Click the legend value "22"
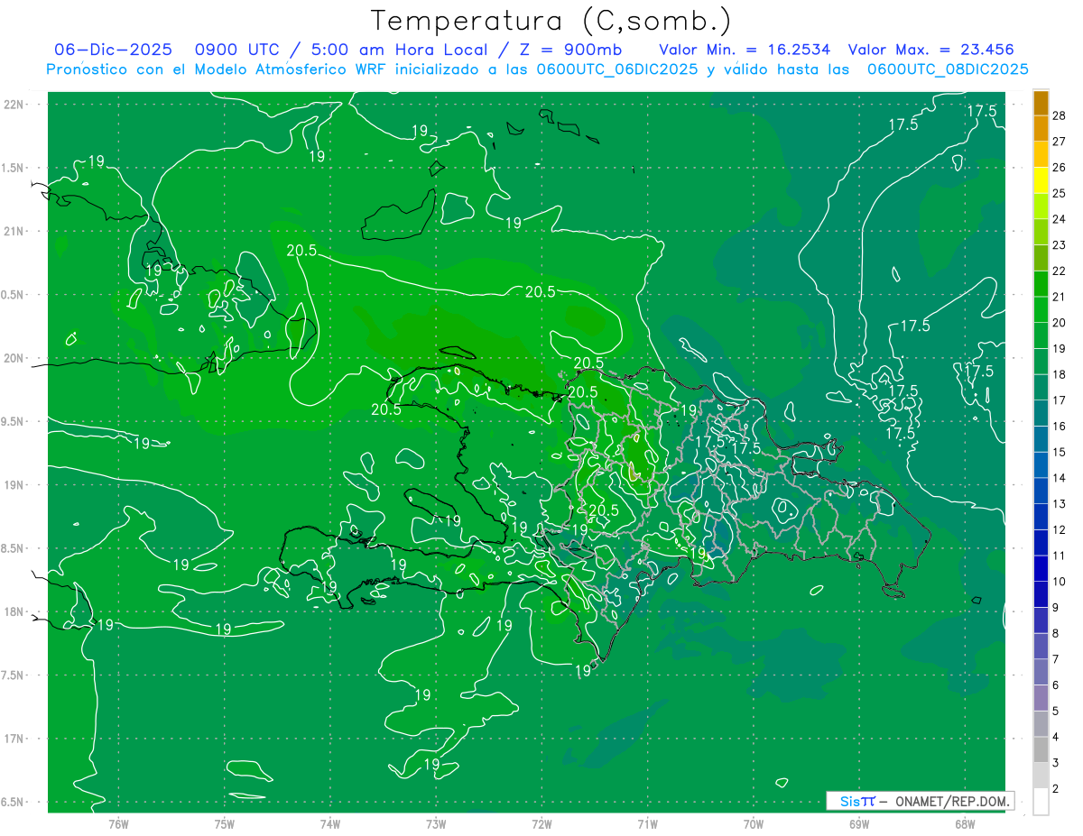This screenshot has width=1083, height=836. [x=1060, y=271]
